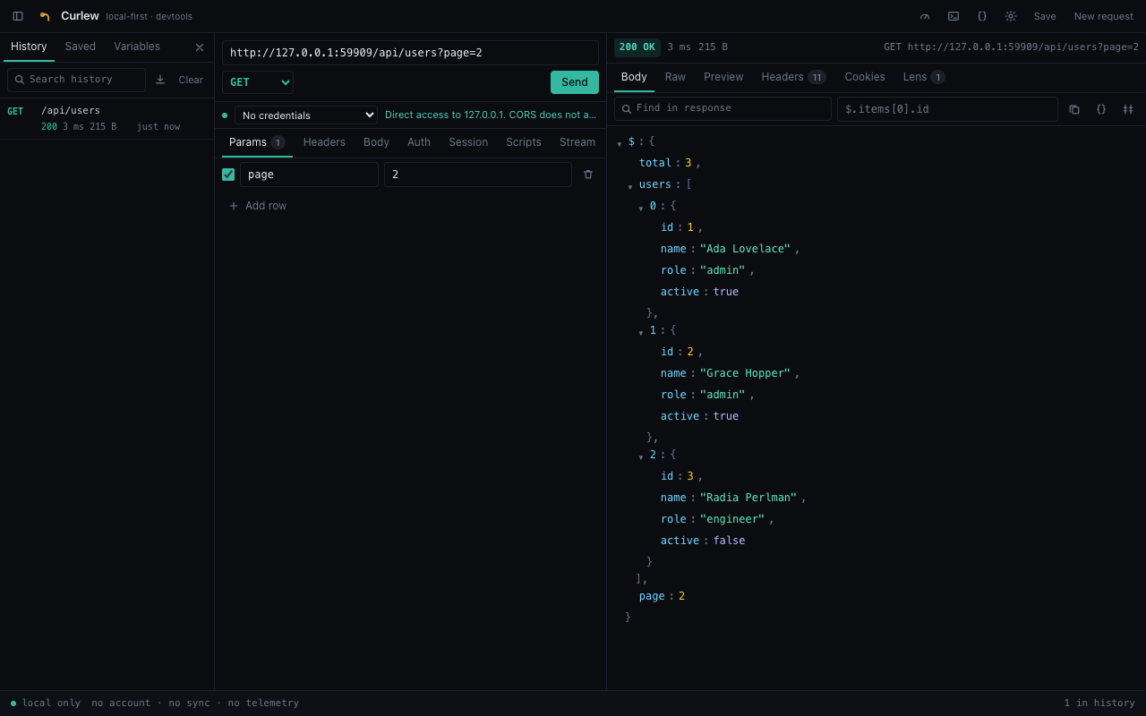This screenshot has width=1146, height=716.
Task: Clear the history list
Action: [191, 80]
